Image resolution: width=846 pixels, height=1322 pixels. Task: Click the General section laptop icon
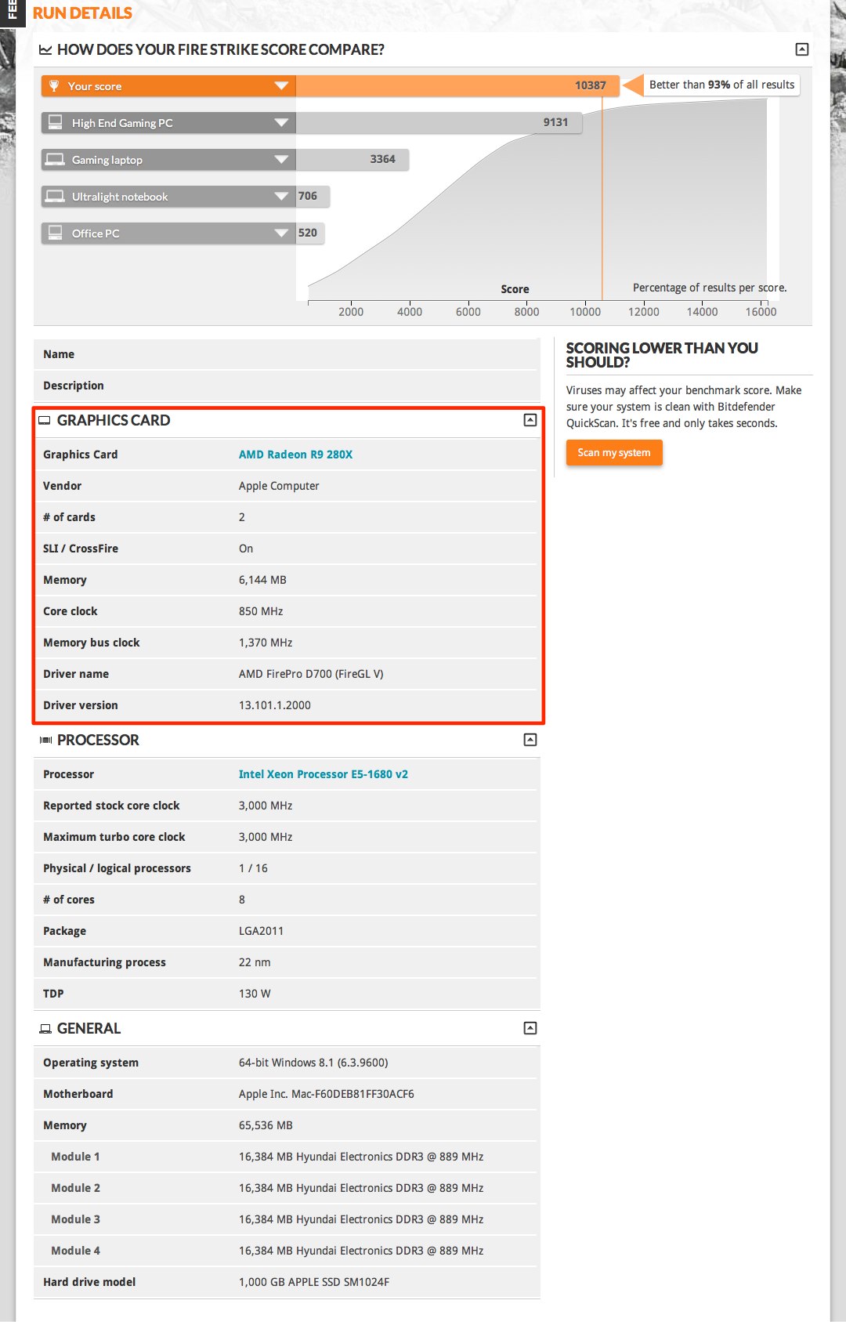pos(45,1029)
